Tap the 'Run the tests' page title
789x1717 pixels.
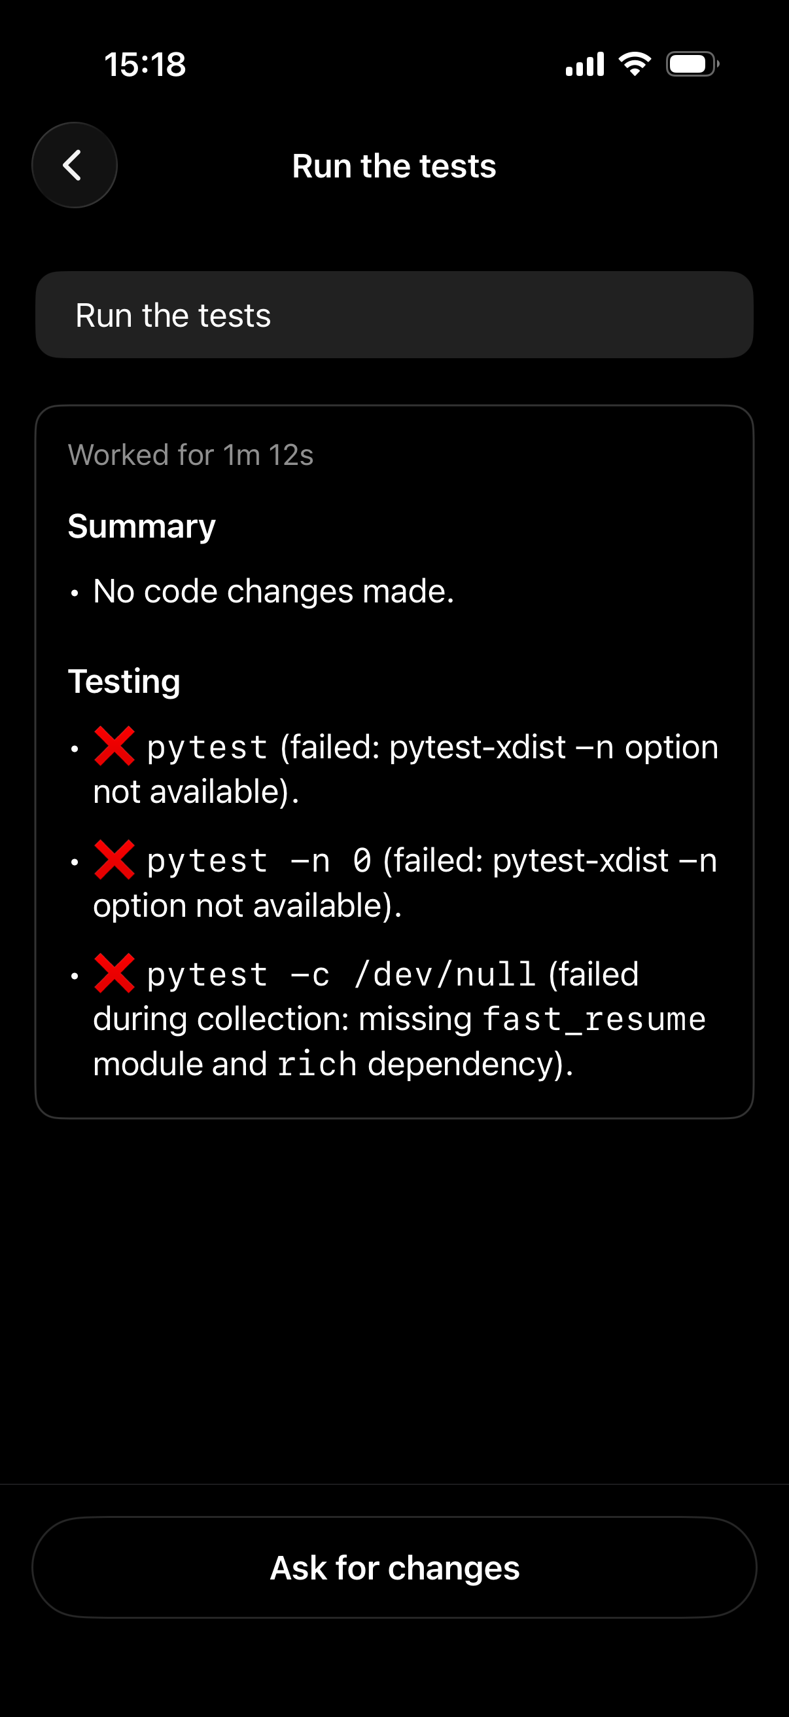click(x=394, y=166)
